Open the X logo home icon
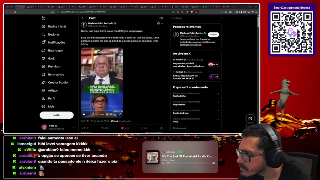This screenshot has height=180, width=320. click(x=43, y=18)
